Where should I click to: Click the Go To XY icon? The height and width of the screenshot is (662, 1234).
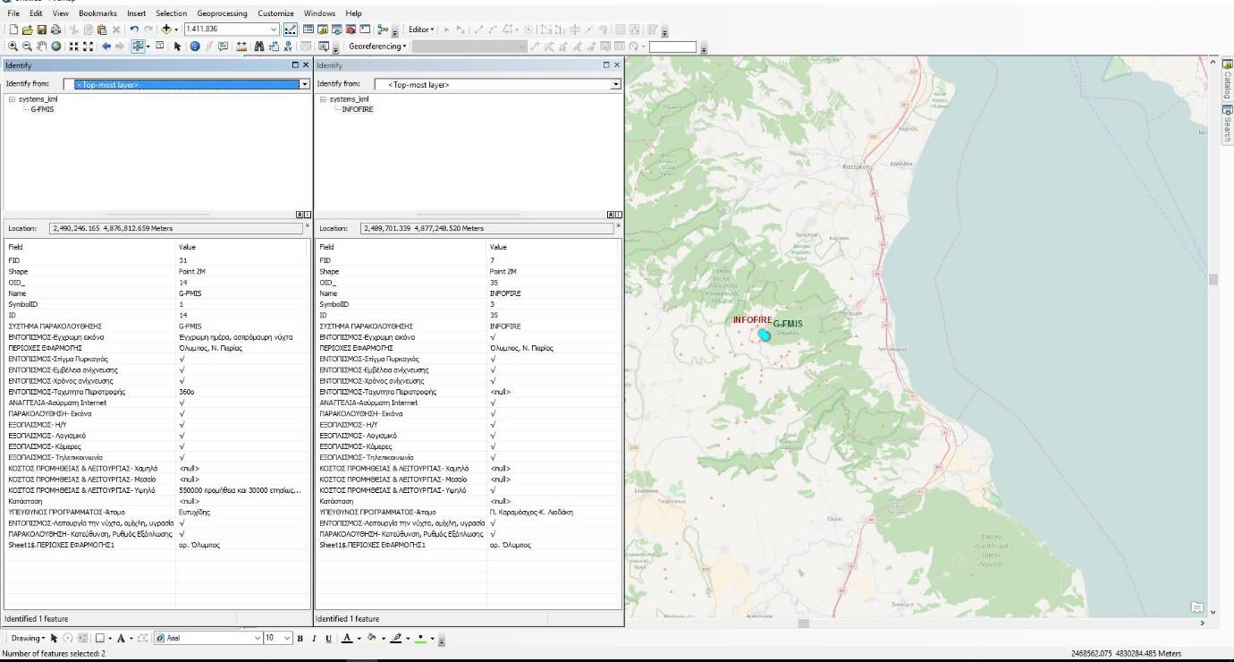point(288,47)
